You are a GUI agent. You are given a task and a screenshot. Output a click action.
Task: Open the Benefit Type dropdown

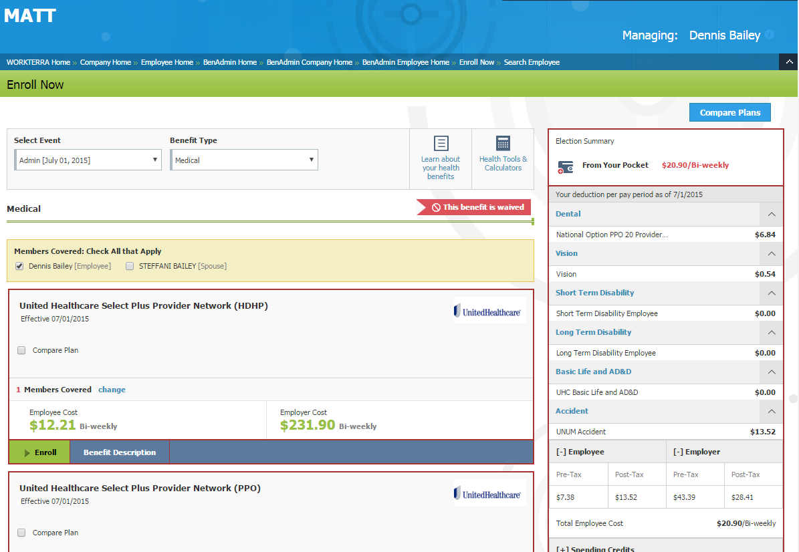[244, 160]
